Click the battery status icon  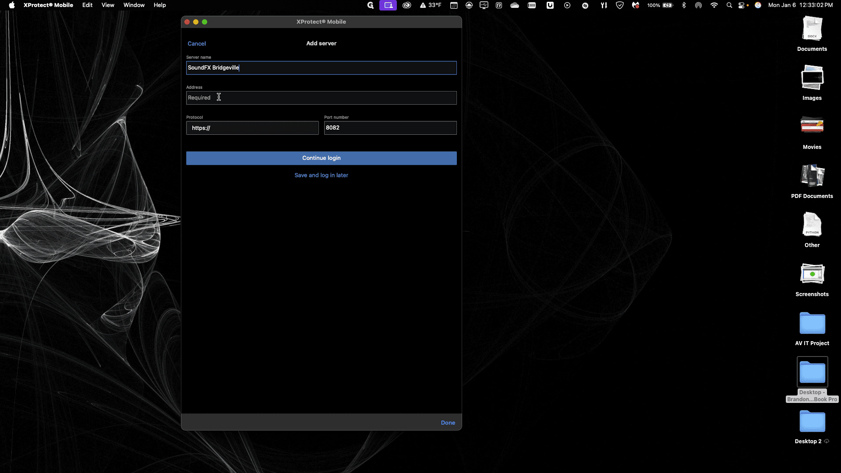[x=668, y=5]
